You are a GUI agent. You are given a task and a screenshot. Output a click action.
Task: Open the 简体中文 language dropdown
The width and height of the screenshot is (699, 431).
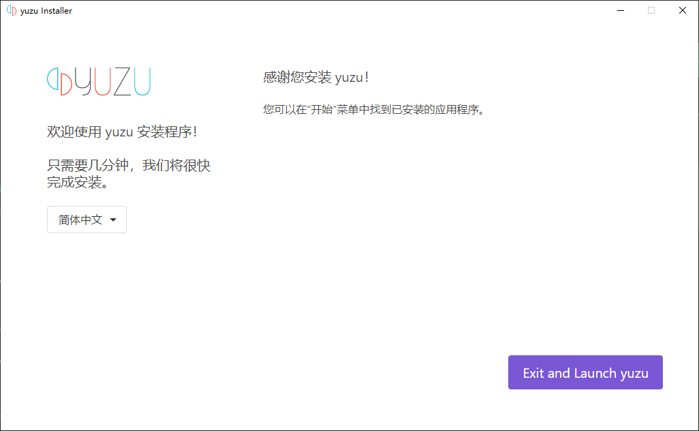click(87, 220)
